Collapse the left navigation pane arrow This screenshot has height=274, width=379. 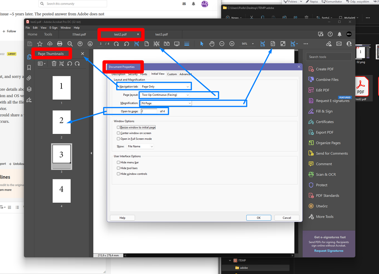click(91, 153)
